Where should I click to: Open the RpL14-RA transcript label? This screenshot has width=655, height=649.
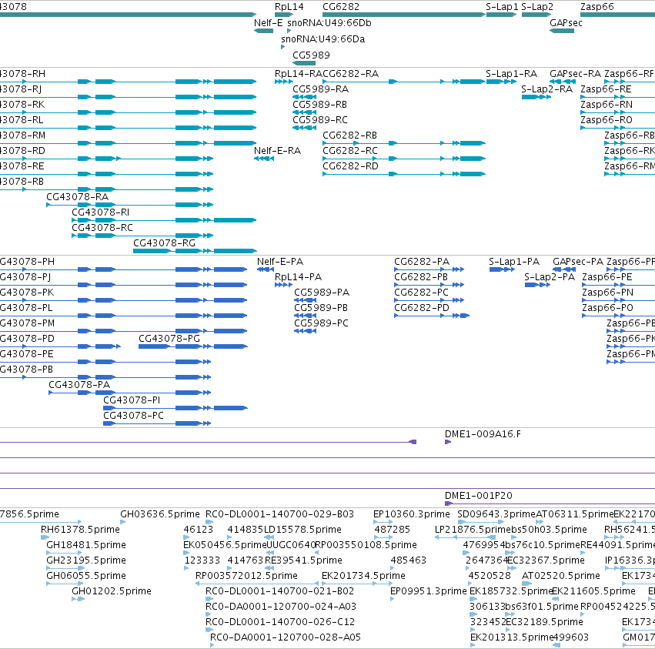click(x=299, y=74)
